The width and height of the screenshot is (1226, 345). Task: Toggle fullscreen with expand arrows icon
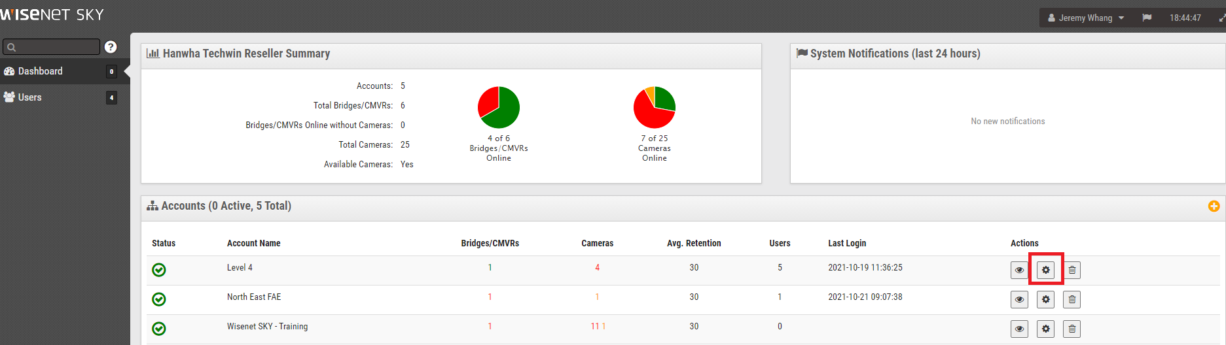pos(1221,18)
